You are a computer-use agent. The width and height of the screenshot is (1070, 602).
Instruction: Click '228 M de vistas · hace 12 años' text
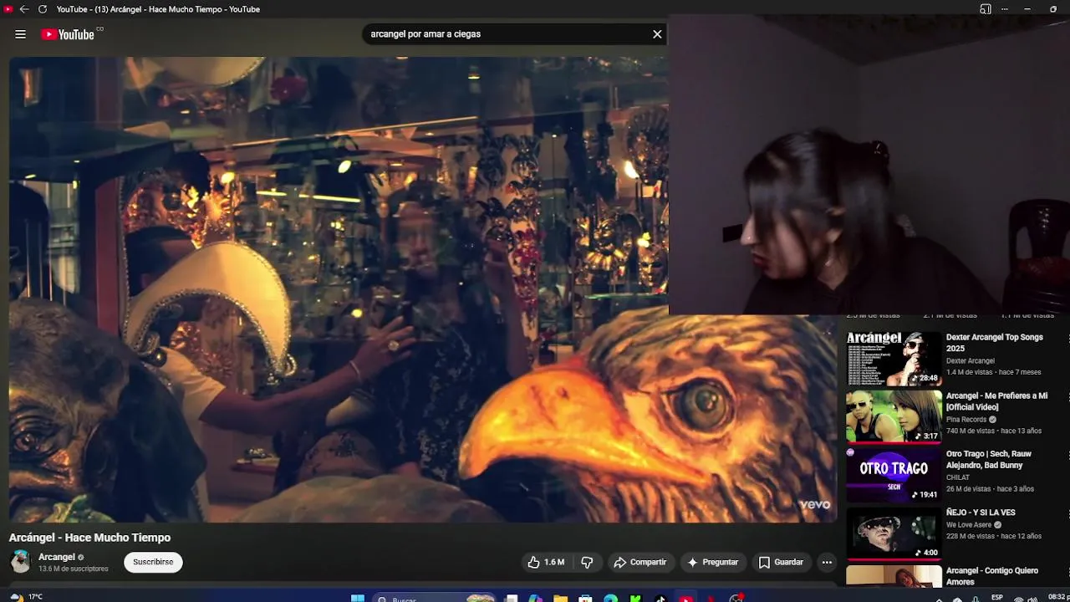click(994, 536)
